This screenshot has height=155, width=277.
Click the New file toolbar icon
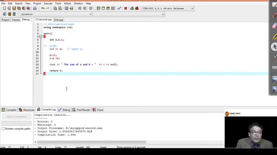(4, 8)
